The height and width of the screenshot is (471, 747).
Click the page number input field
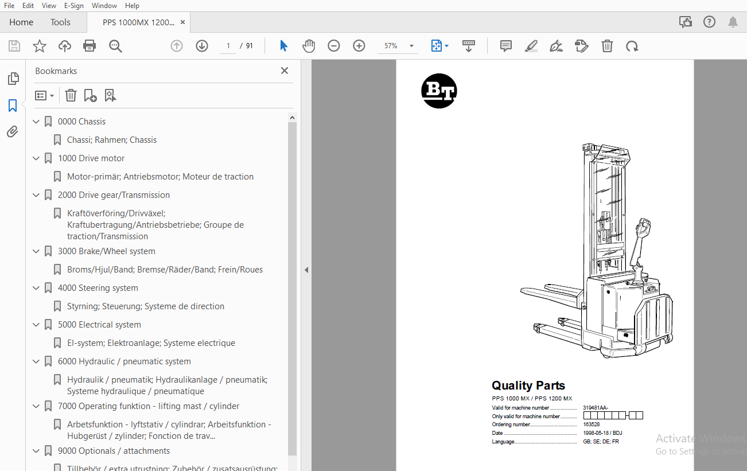tap(228, 46)
